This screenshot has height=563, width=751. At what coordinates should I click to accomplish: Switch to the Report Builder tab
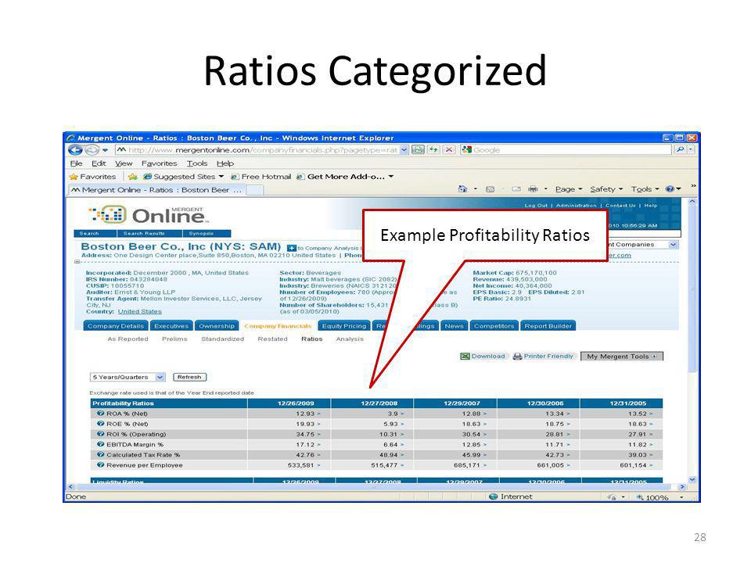(x=548, y=326)
